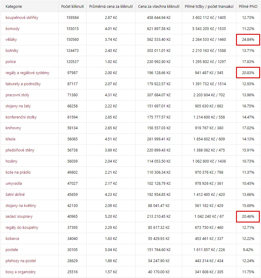This screenshot has width=261, height=278.
Task: Sort by the Kategorie column header
Action: click(x=14, y=6)
